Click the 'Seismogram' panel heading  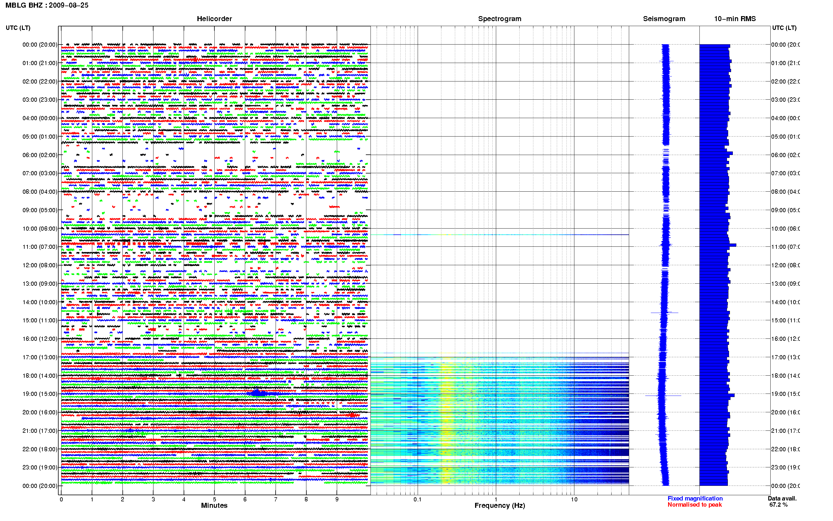point(664,19)
